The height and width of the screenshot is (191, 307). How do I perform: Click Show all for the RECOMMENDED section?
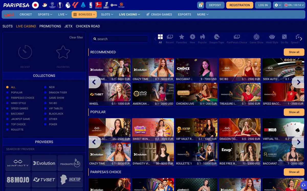point(294,52)
